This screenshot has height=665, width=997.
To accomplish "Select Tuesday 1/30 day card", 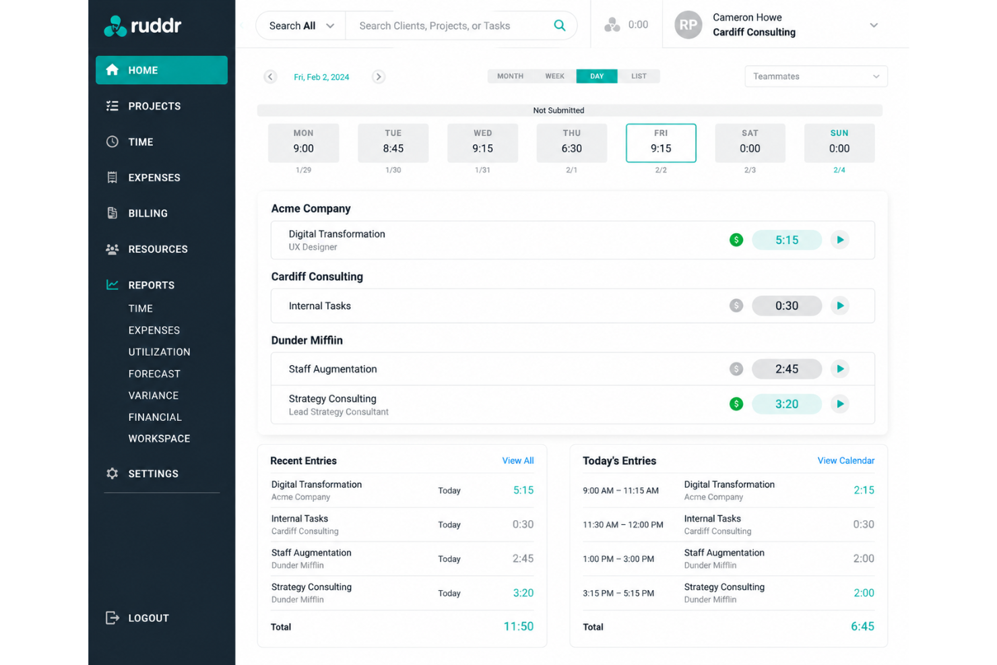I will point(393,143).
